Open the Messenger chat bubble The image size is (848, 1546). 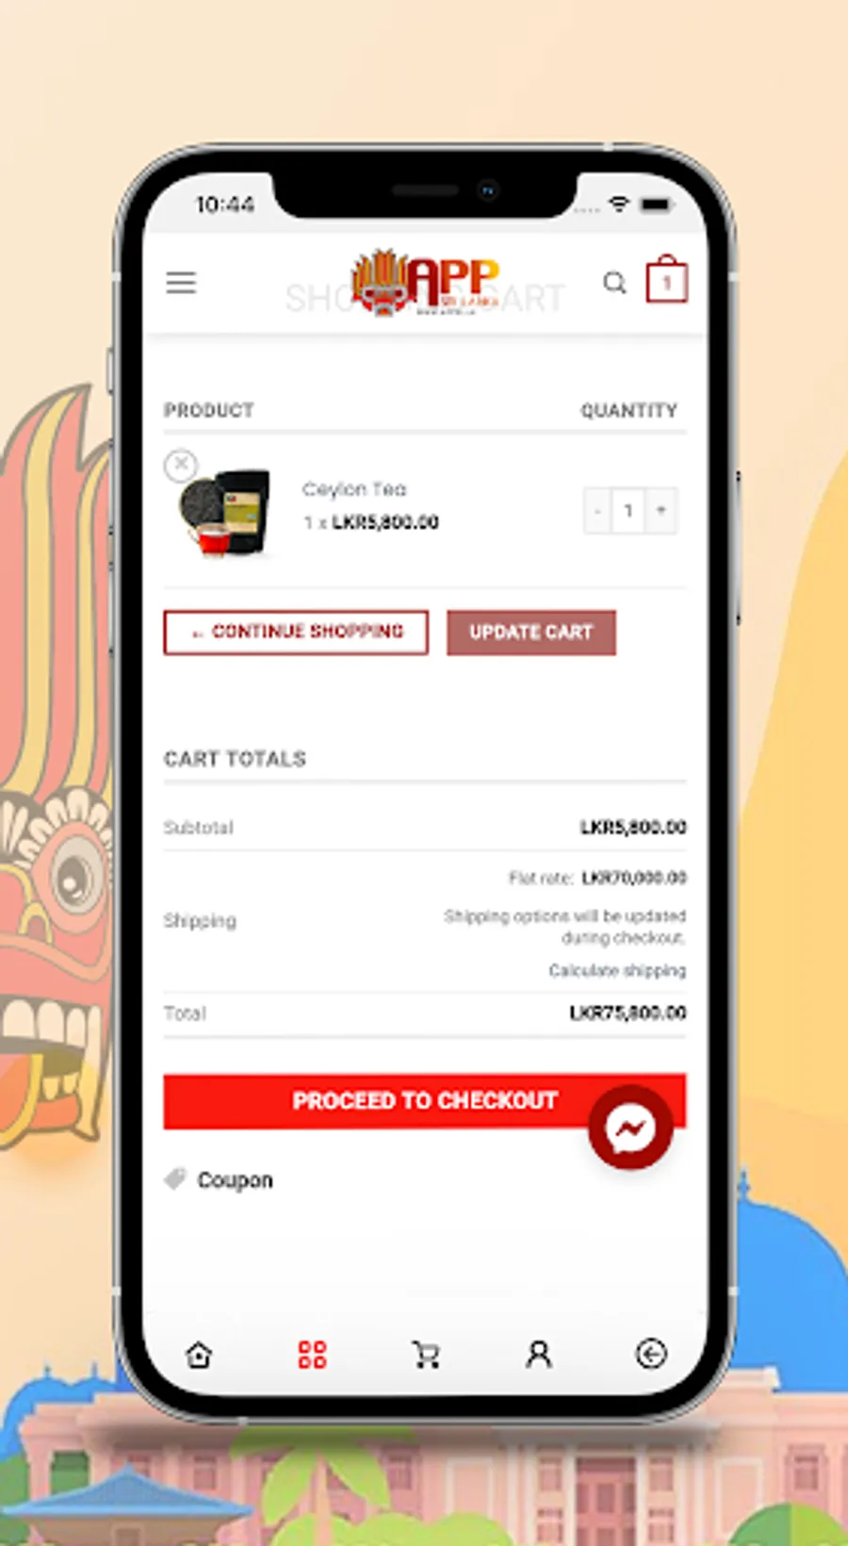click(x=630, y=1127)
